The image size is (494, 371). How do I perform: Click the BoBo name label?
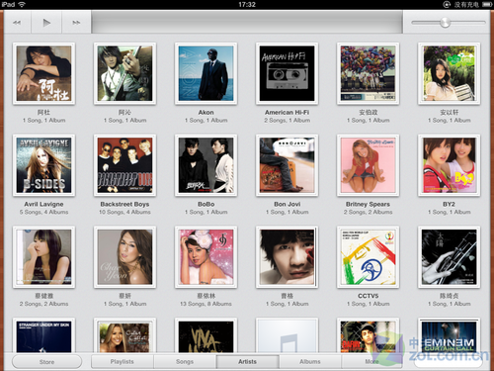pos(206,204)
